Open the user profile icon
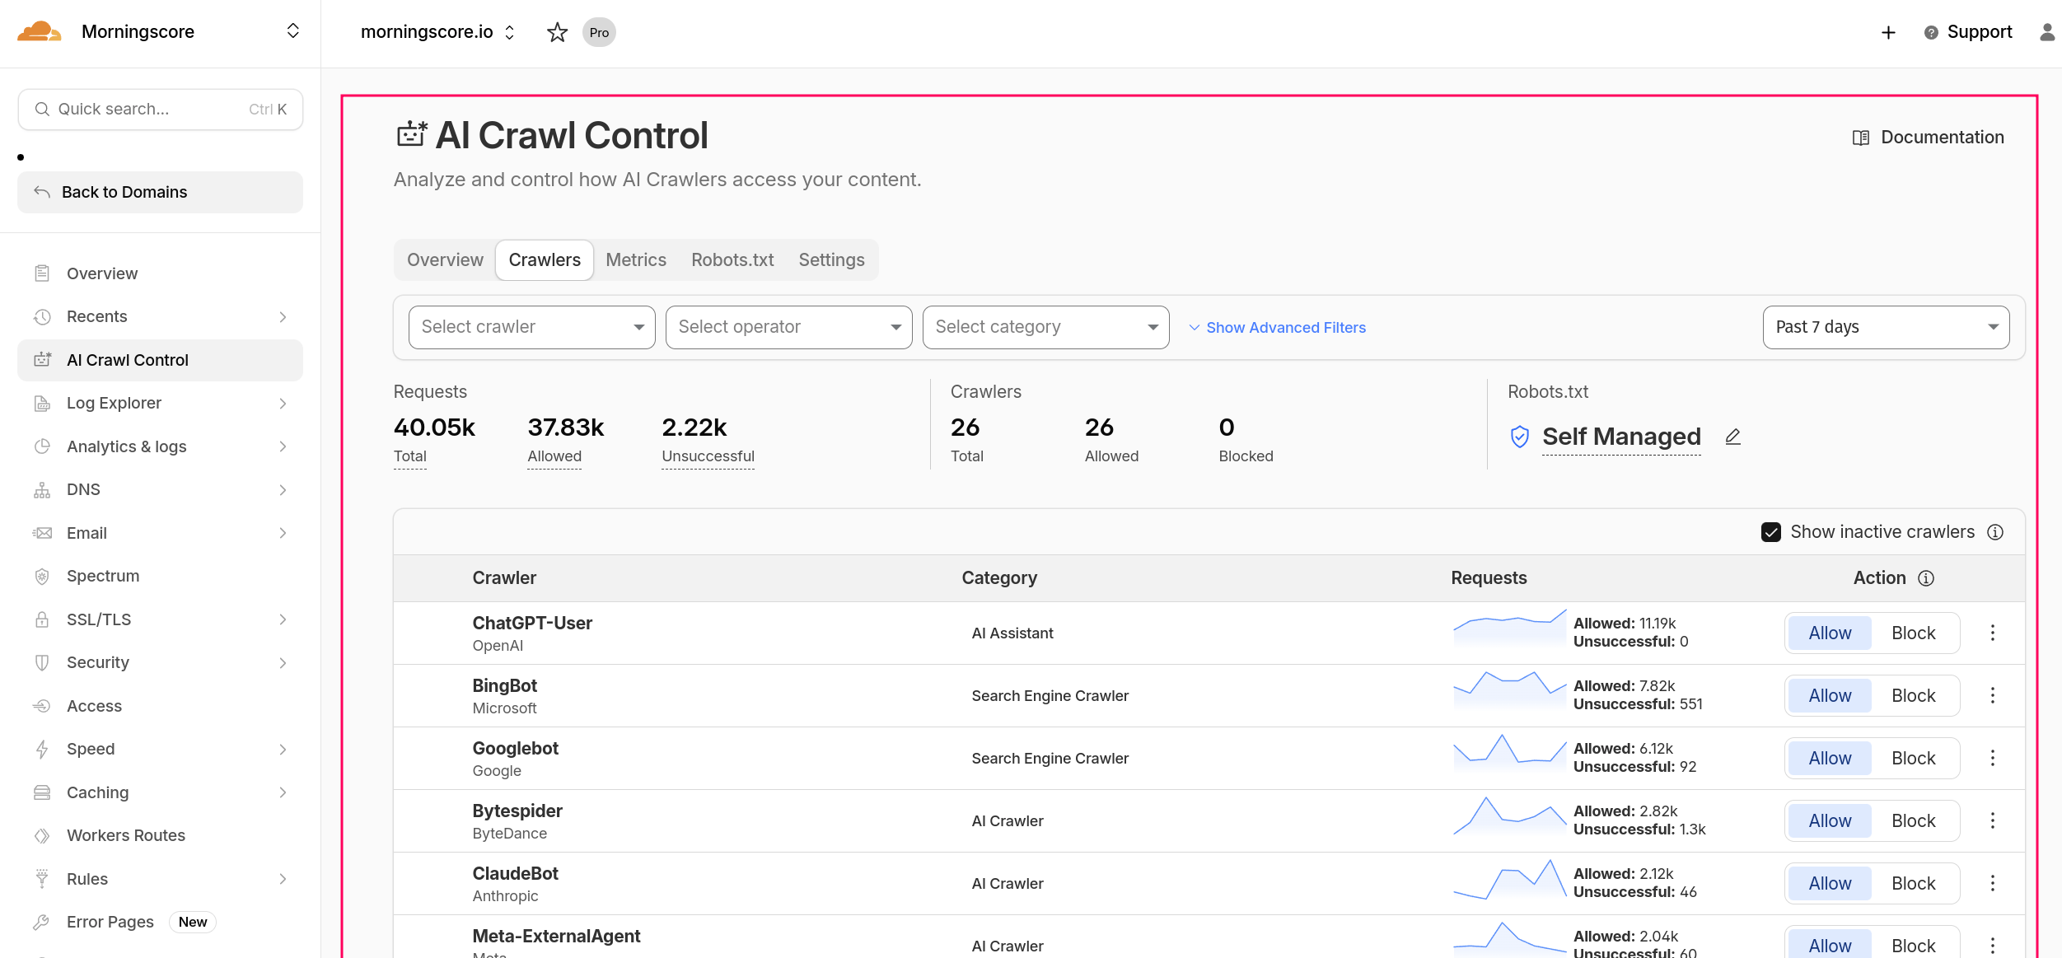The height and width of the screenshot is (958, 2062). click(2046, 32)
